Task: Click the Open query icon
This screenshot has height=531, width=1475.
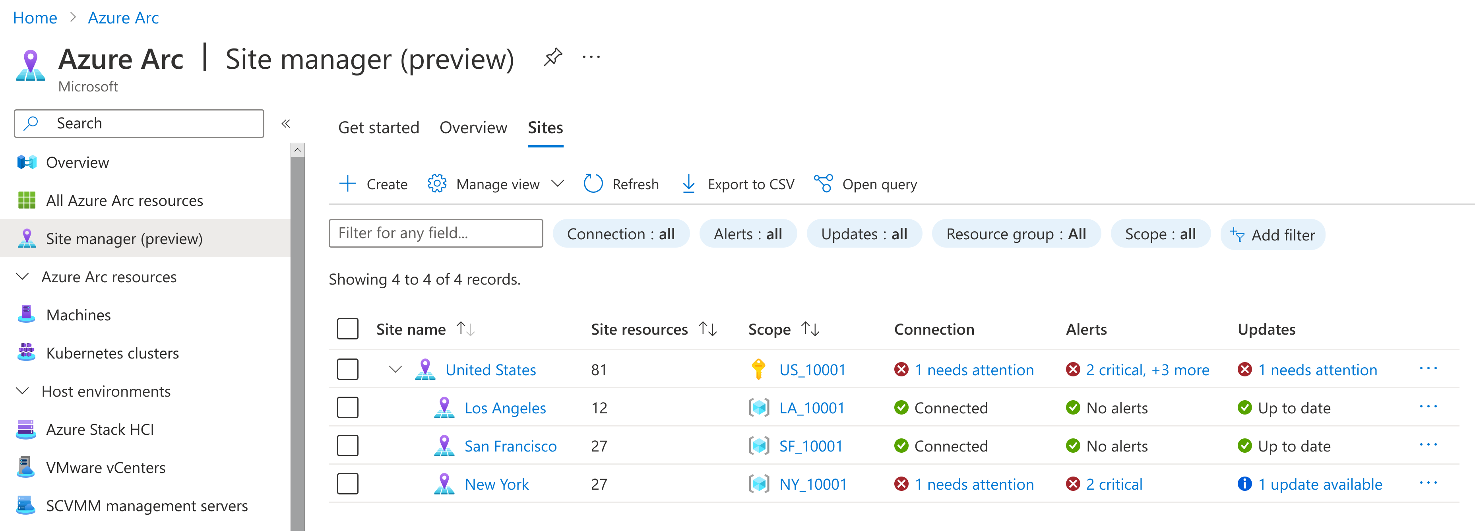Action: [x=824, y=184]
